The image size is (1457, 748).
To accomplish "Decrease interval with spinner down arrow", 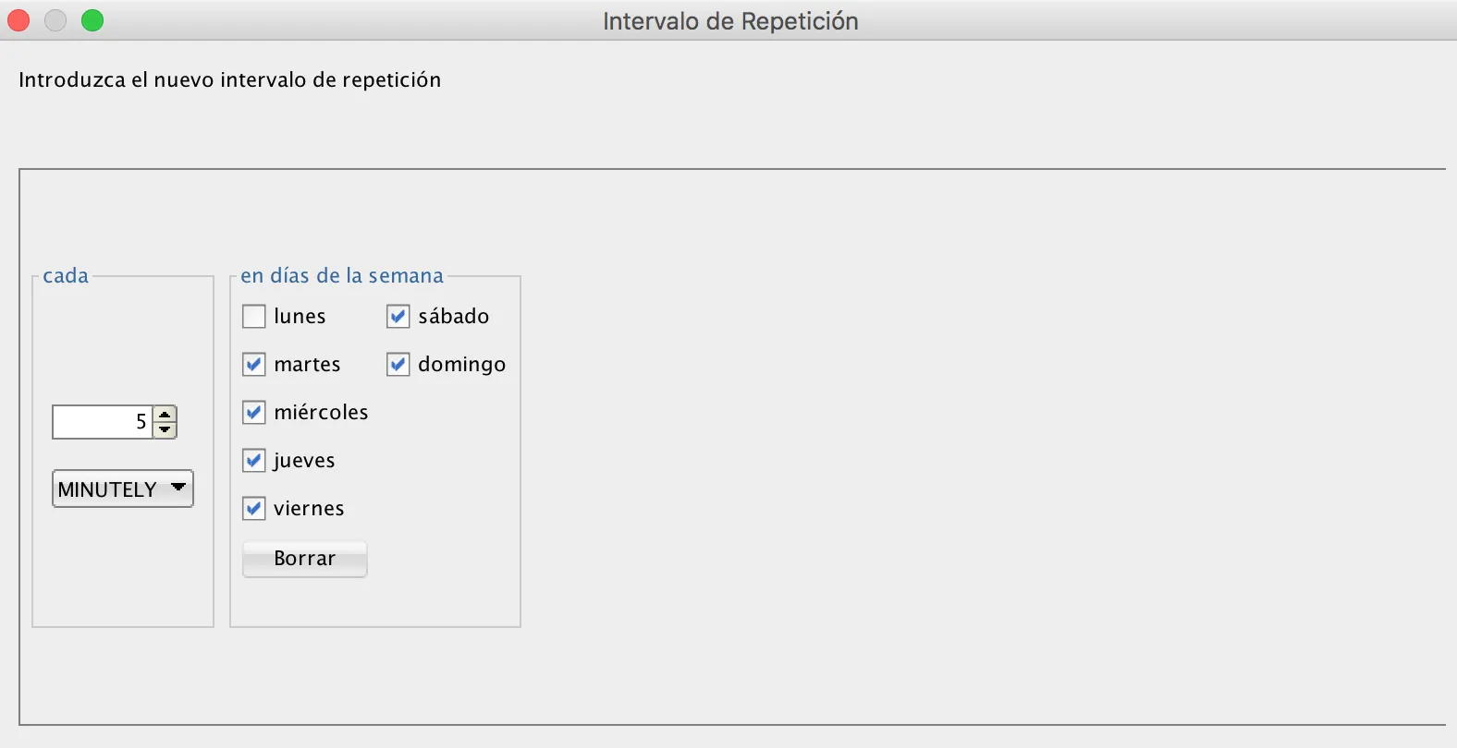I will click(x=165, y=429).
